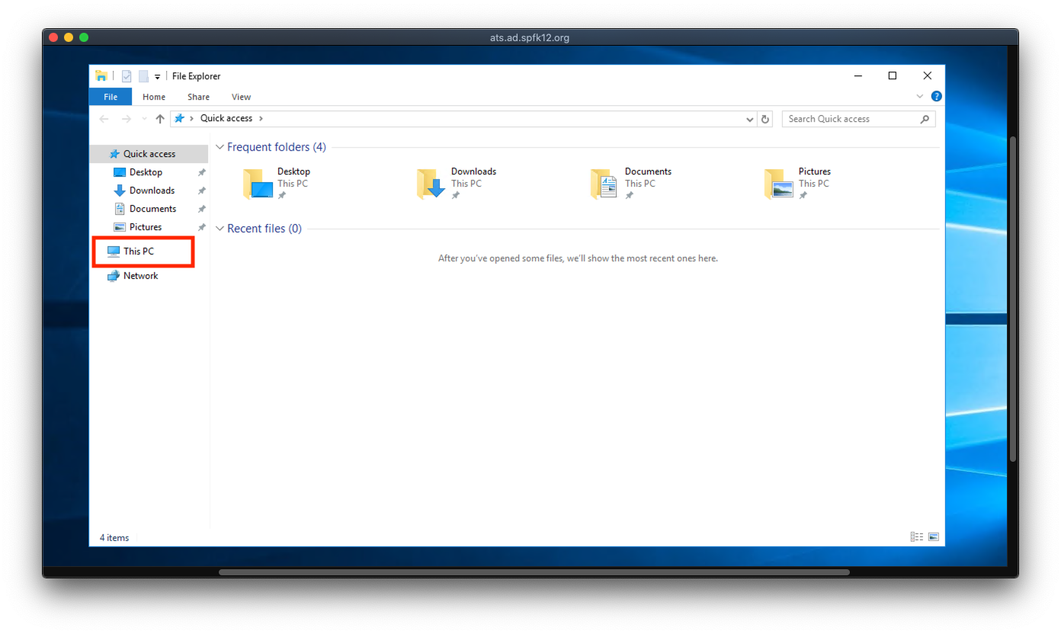Switch to large thumbnails view in the status bar
The image size is (1061, 634).
(934, 537)
